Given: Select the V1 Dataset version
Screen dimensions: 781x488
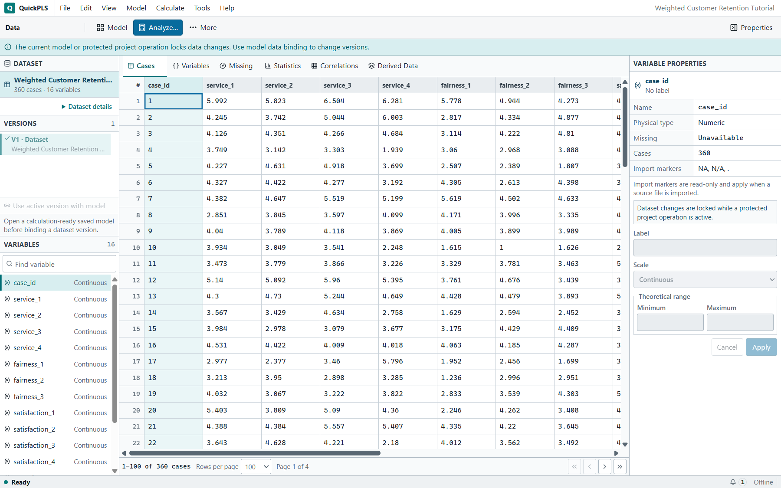Looking at the screenshot, I should 56,144.
